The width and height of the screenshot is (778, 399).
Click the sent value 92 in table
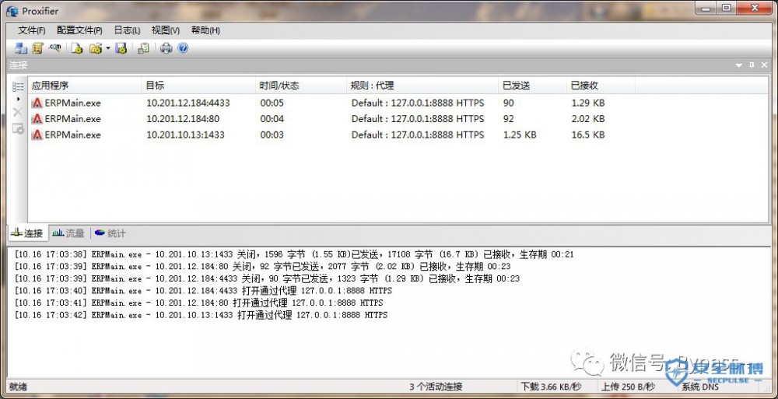pyautogui.click(x=508, y=119)
